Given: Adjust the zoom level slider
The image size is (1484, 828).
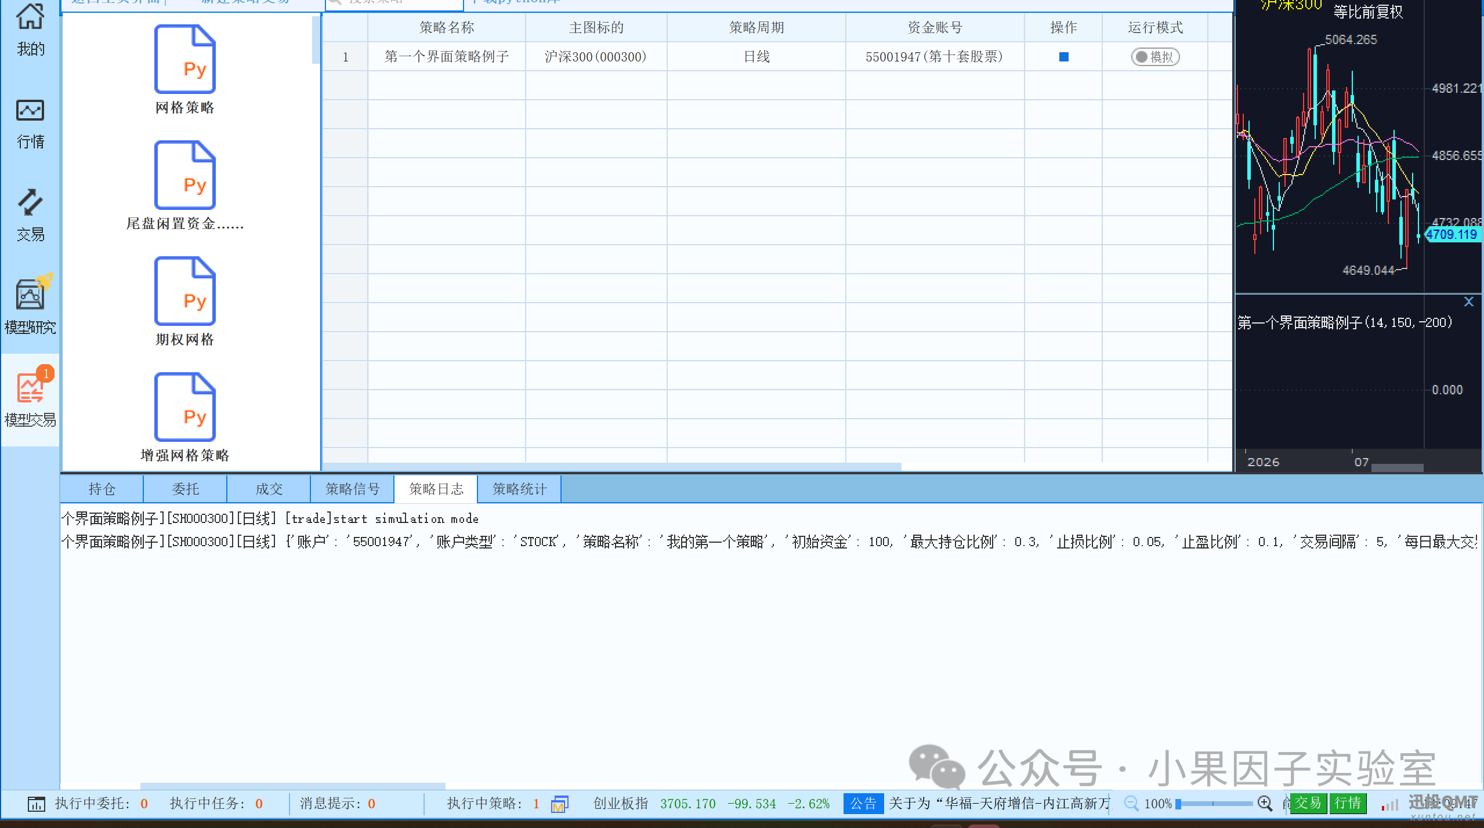Looking at the screenshot, I should [x=1215, y=804].
